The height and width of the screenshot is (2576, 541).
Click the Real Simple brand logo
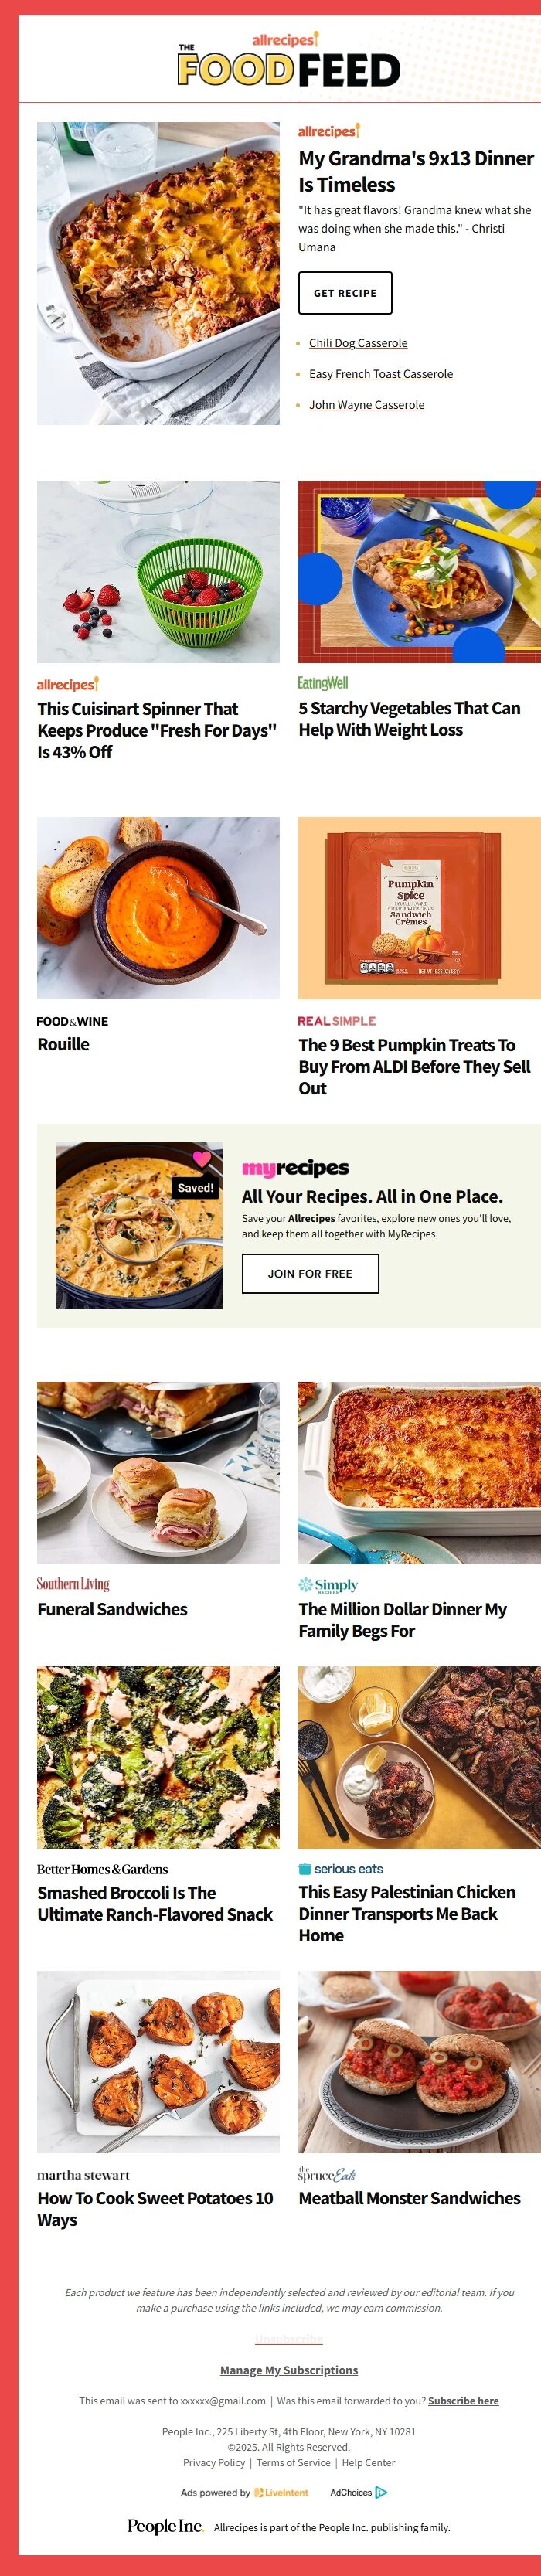tap(337, 1021)
